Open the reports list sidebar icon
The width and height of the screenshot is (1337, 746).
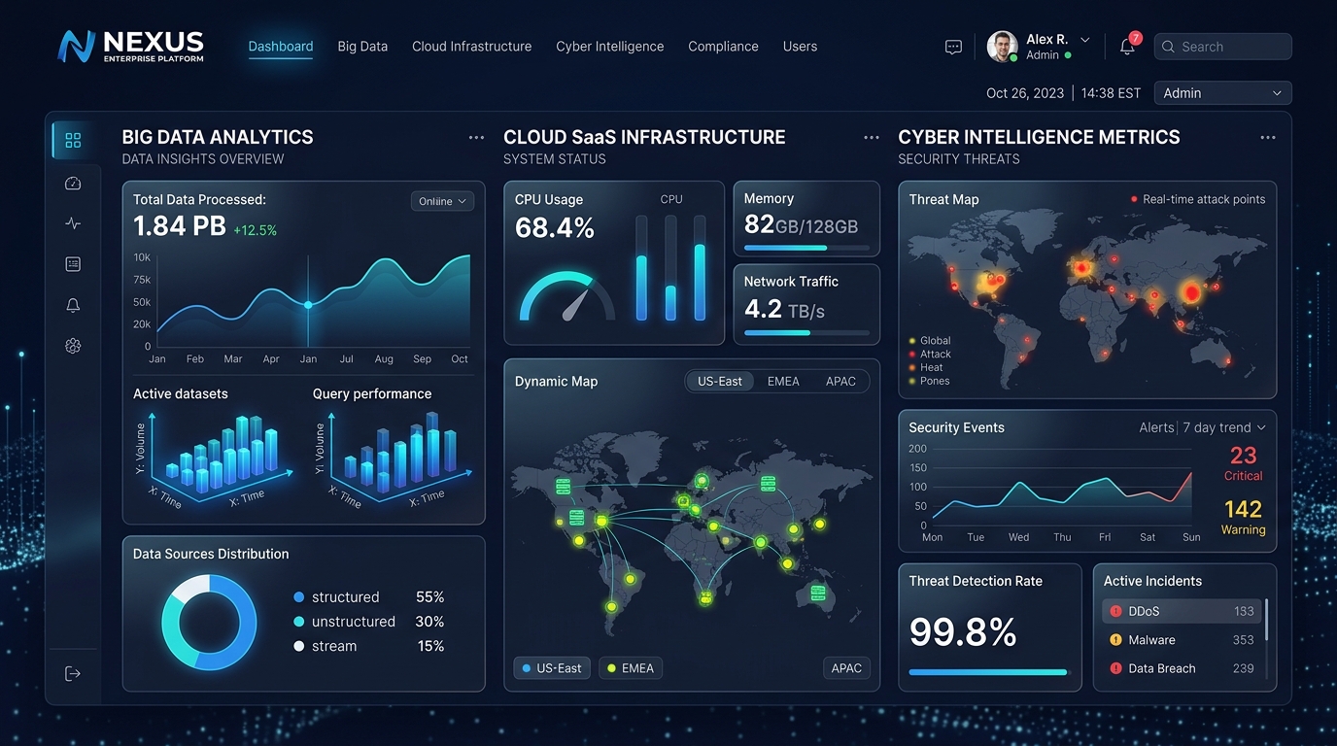[73, 264]
